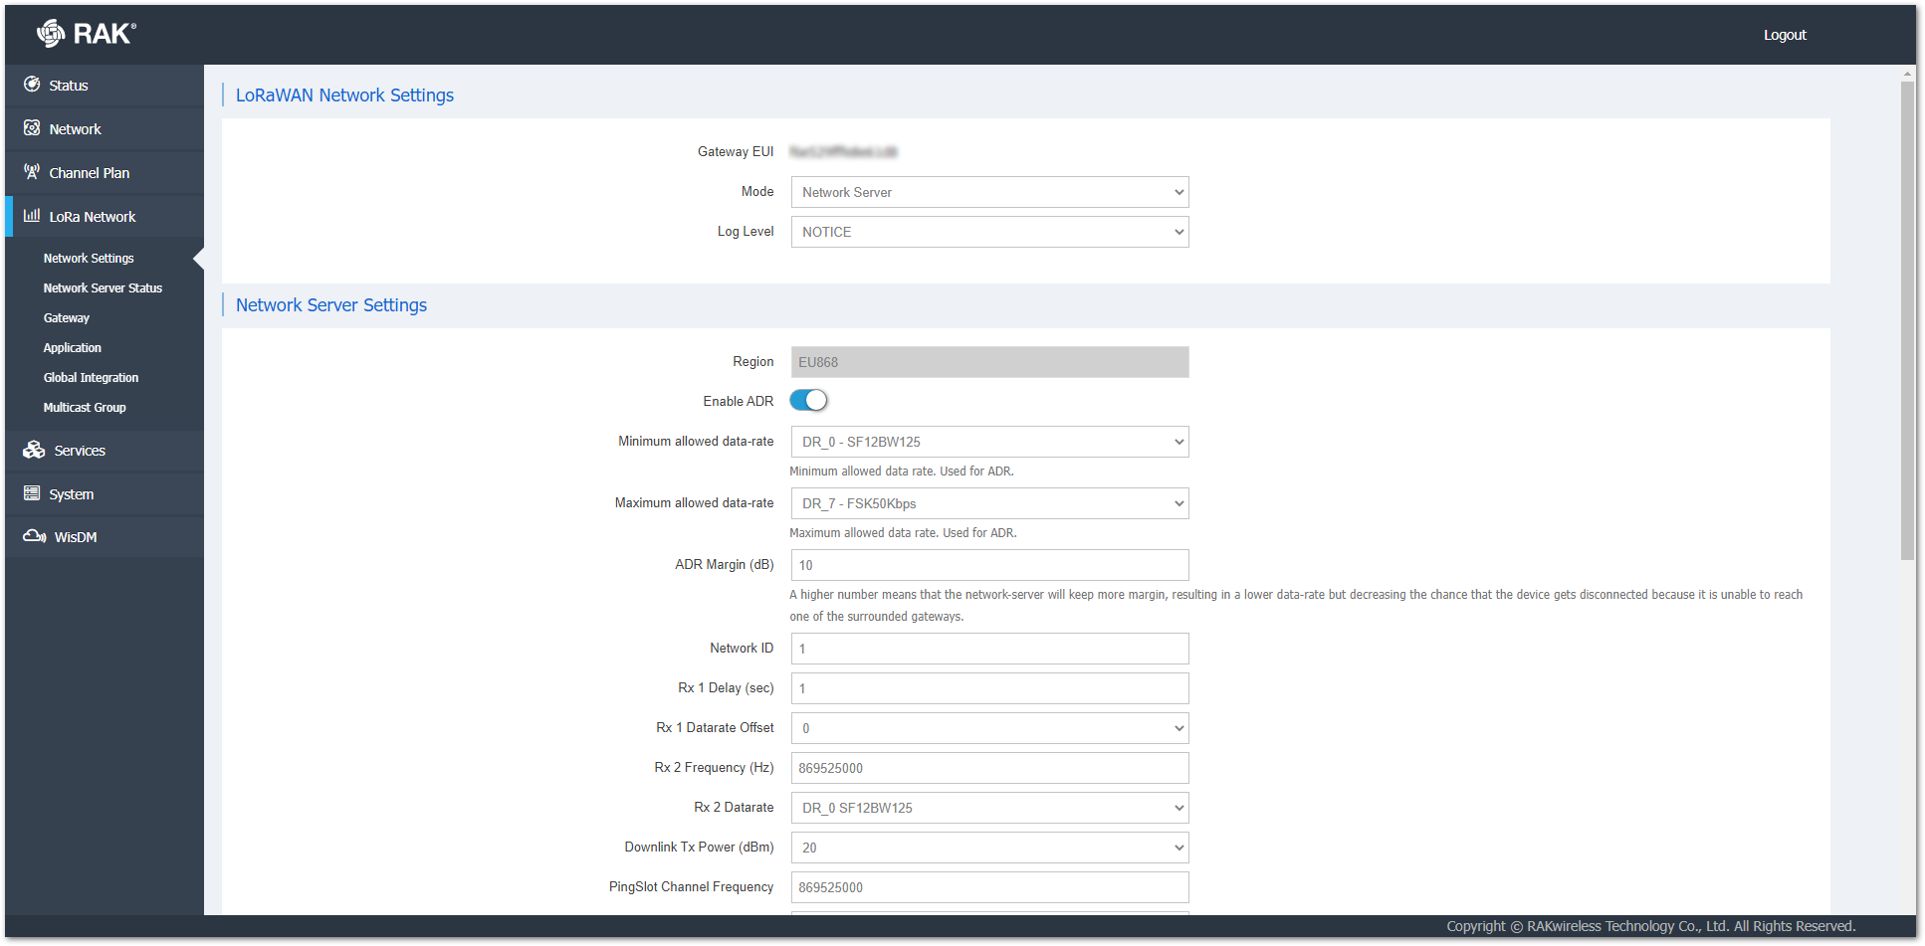The image size is (1925, 946).
Task: Click inside the ADR Margin field
Action: [988, 564]
